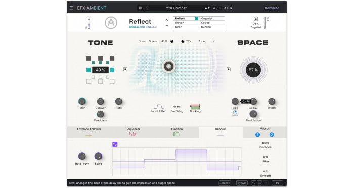
Task: Click the Feedback knob
Action: 100,114
